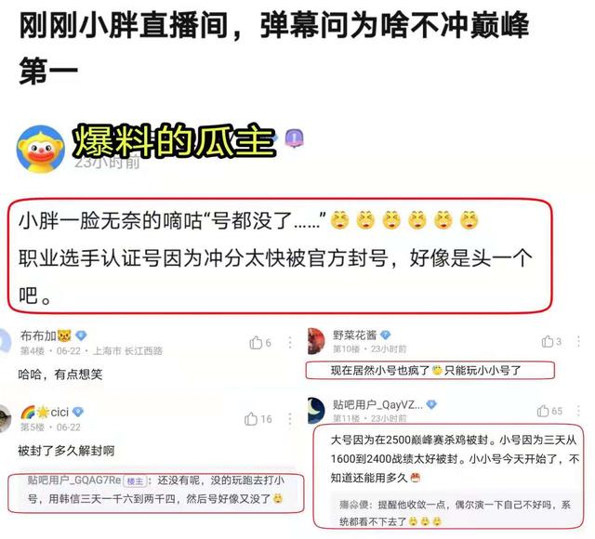Click the 野菜花酱 username

coord(354,335)
